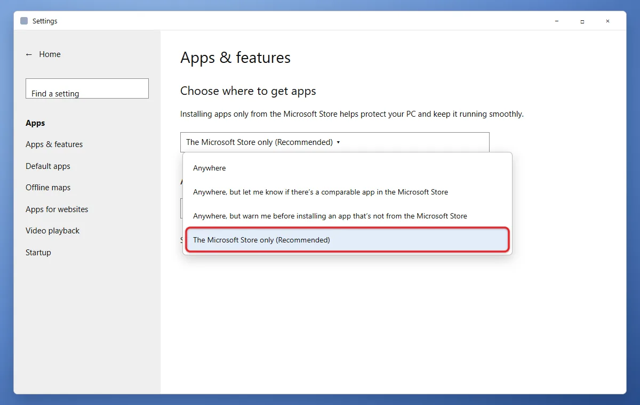This screenshot has height=405, width=640.
Task: Open Startup settings page
Action: coord(38,253)
